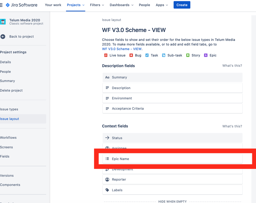Image resolution: width=256 pixels, height=203 pixels.
Task: Select the Status context field row
Action: pos(172,138)
